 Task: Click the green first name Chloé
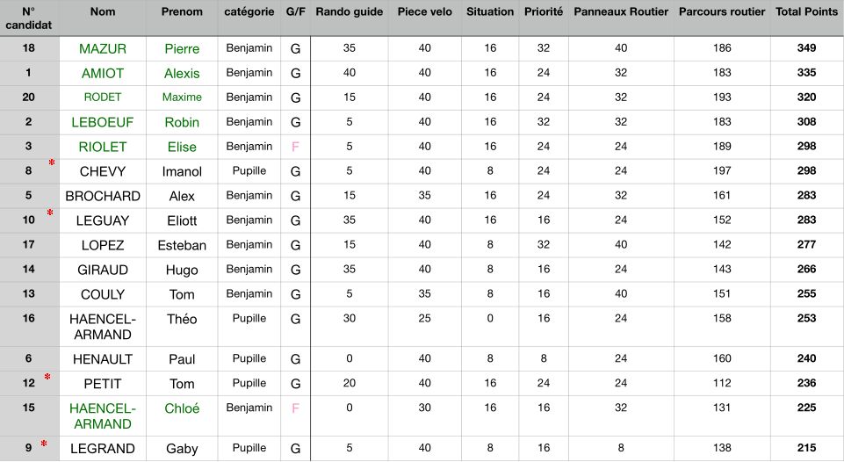click(x=182, y=408)
